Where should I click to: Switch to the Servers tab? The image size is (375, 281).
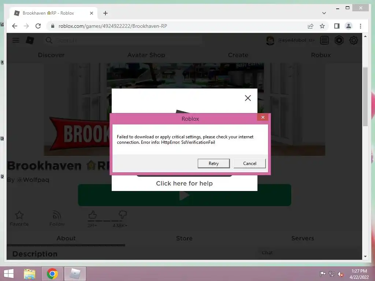pos(302,238)
